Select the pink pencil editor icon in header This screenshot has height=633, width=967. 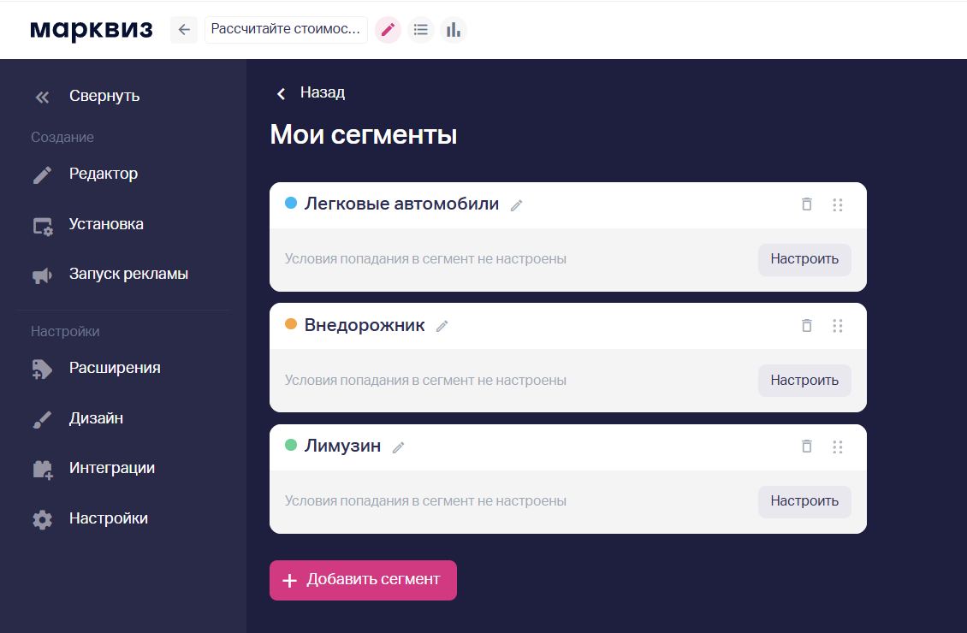click(388, 30)
